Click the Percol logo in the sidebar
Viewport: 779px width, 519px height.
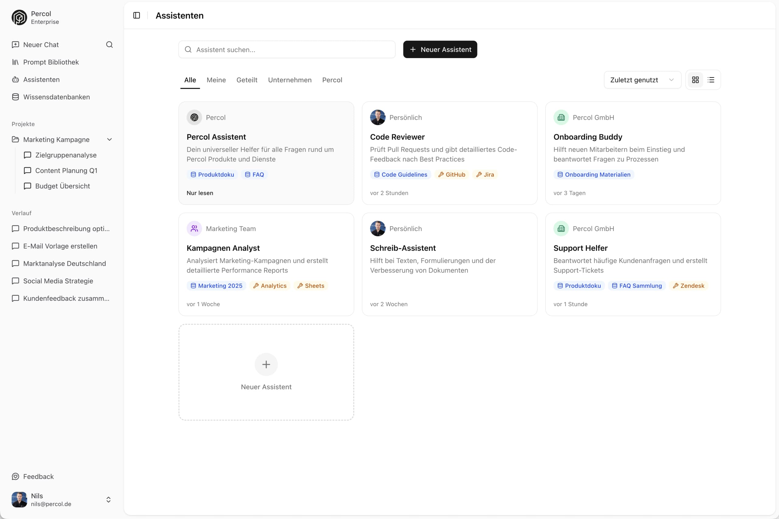point(19,17)
